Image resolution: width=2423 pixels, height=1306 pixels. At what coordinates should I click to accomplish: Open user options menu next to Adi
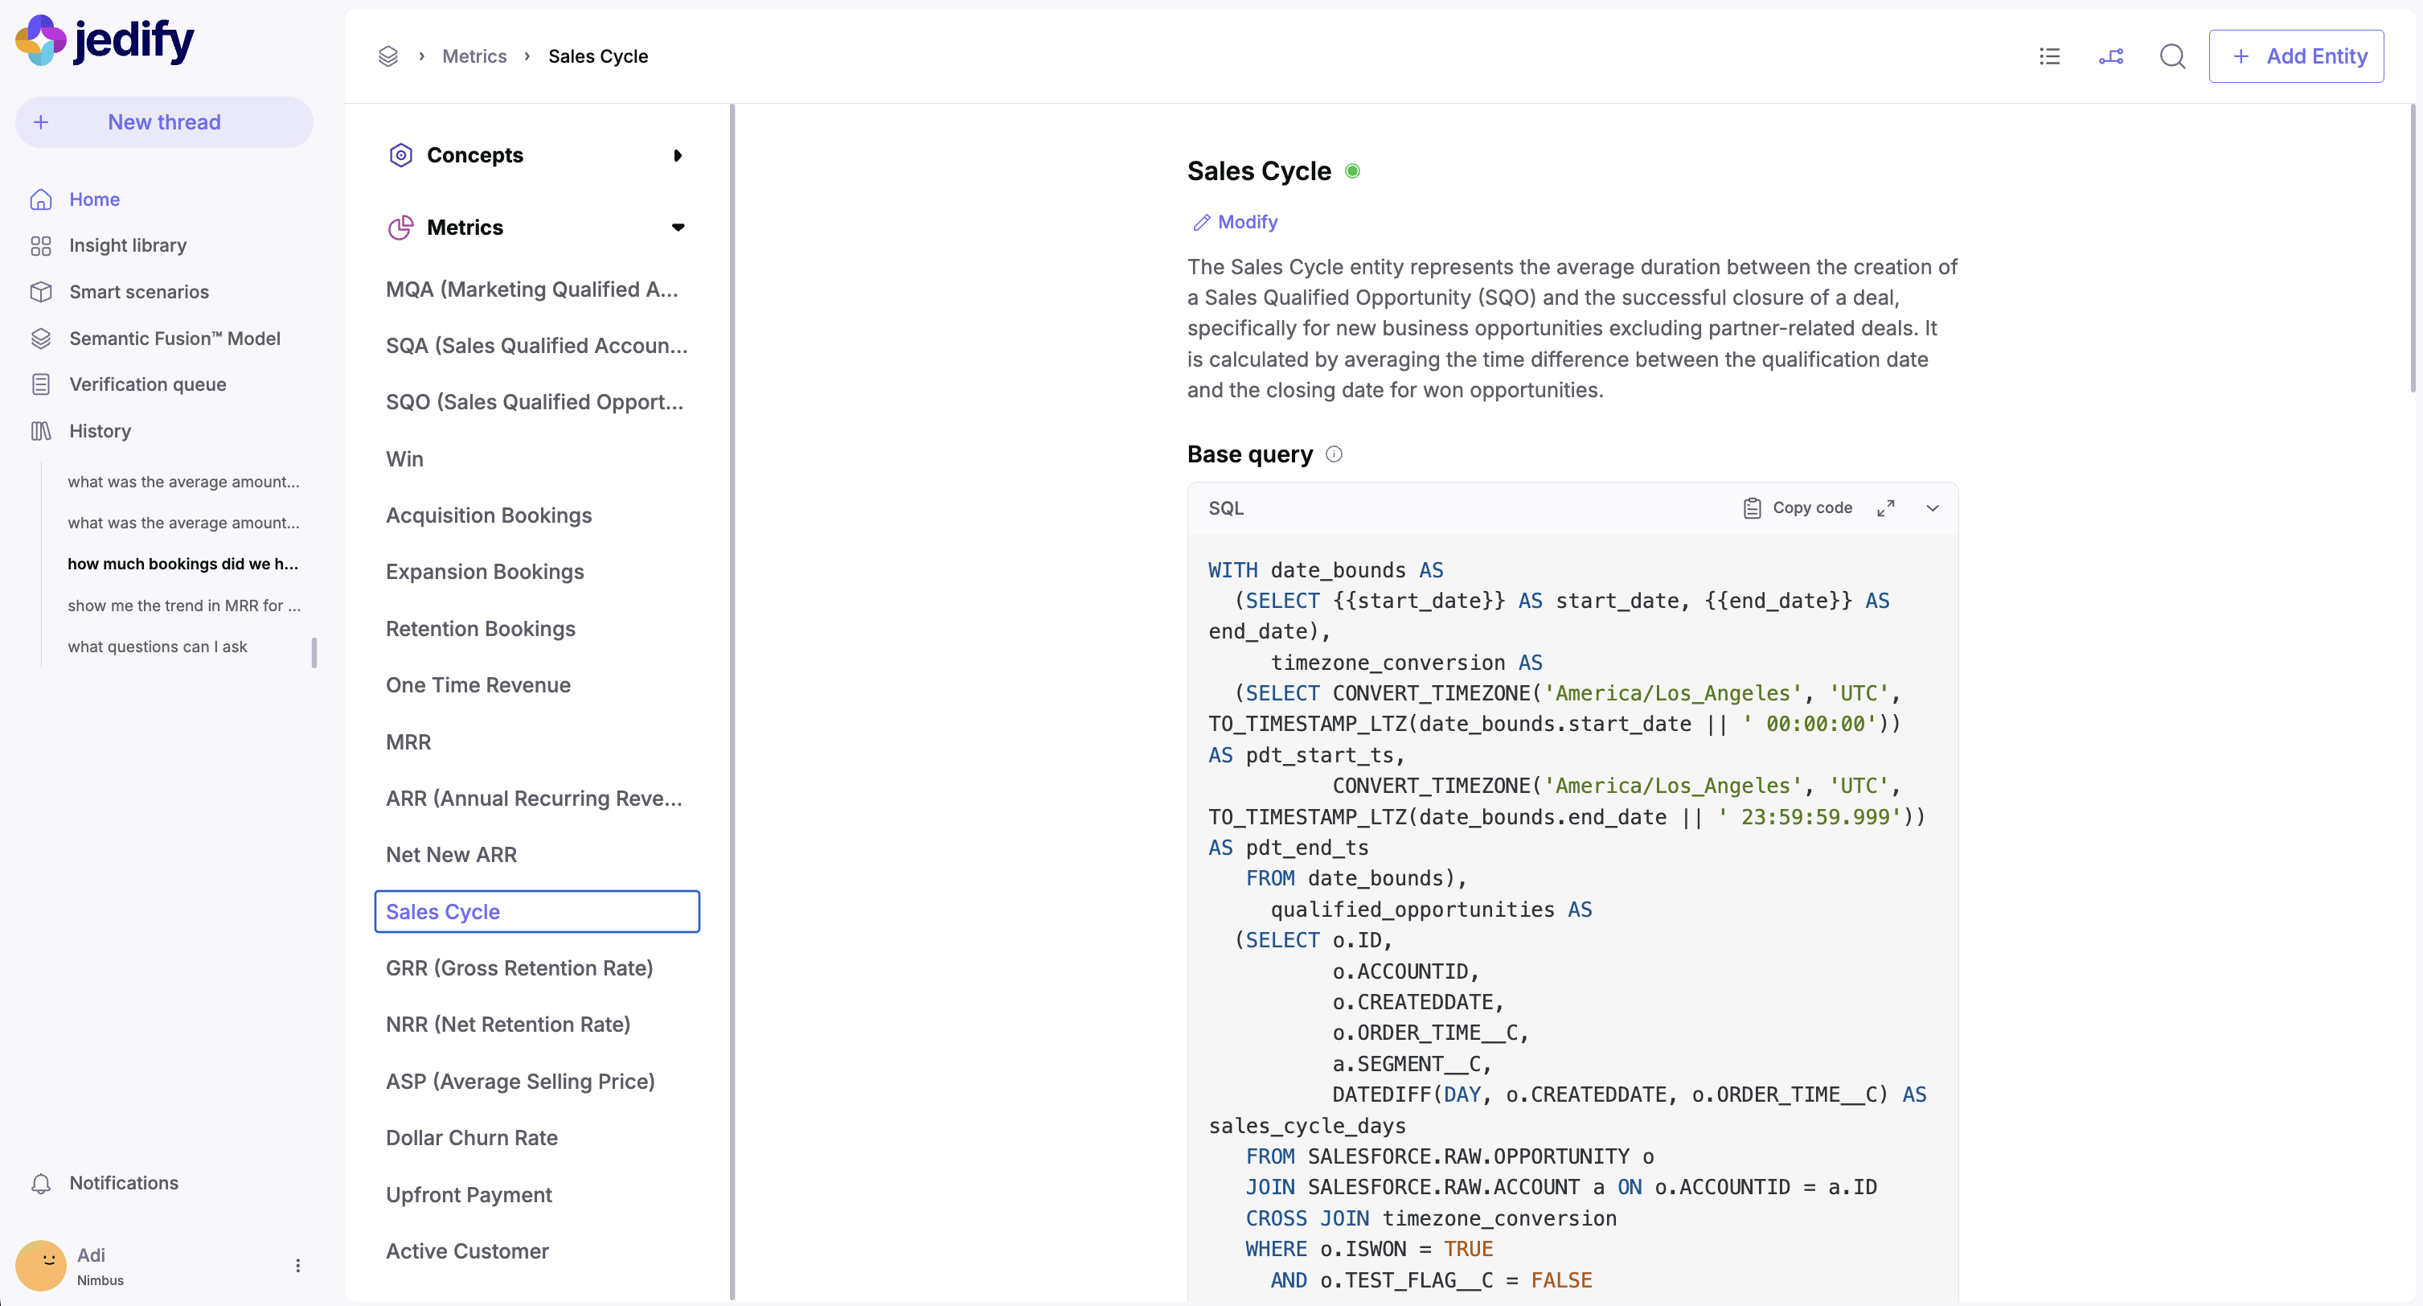(x=297, y=1266)
